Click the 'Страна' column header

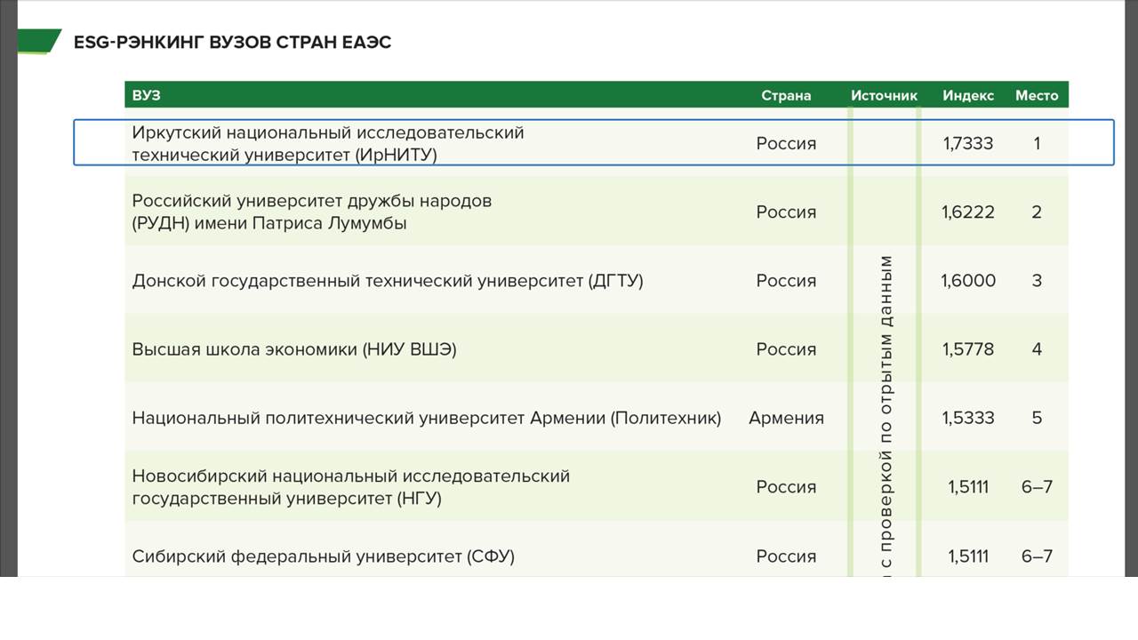[x=786, y=95]
